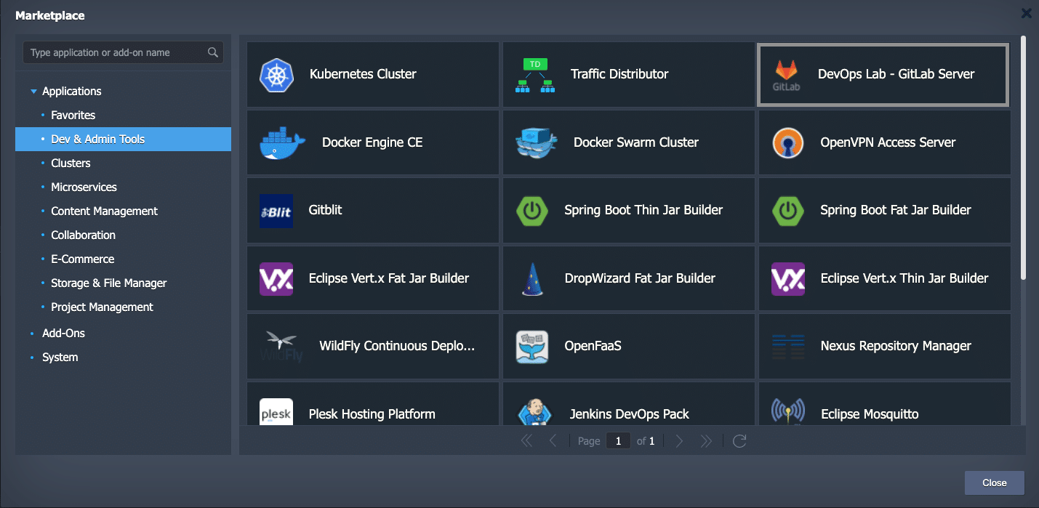Focus the application search field

click(x=123, y=52)
